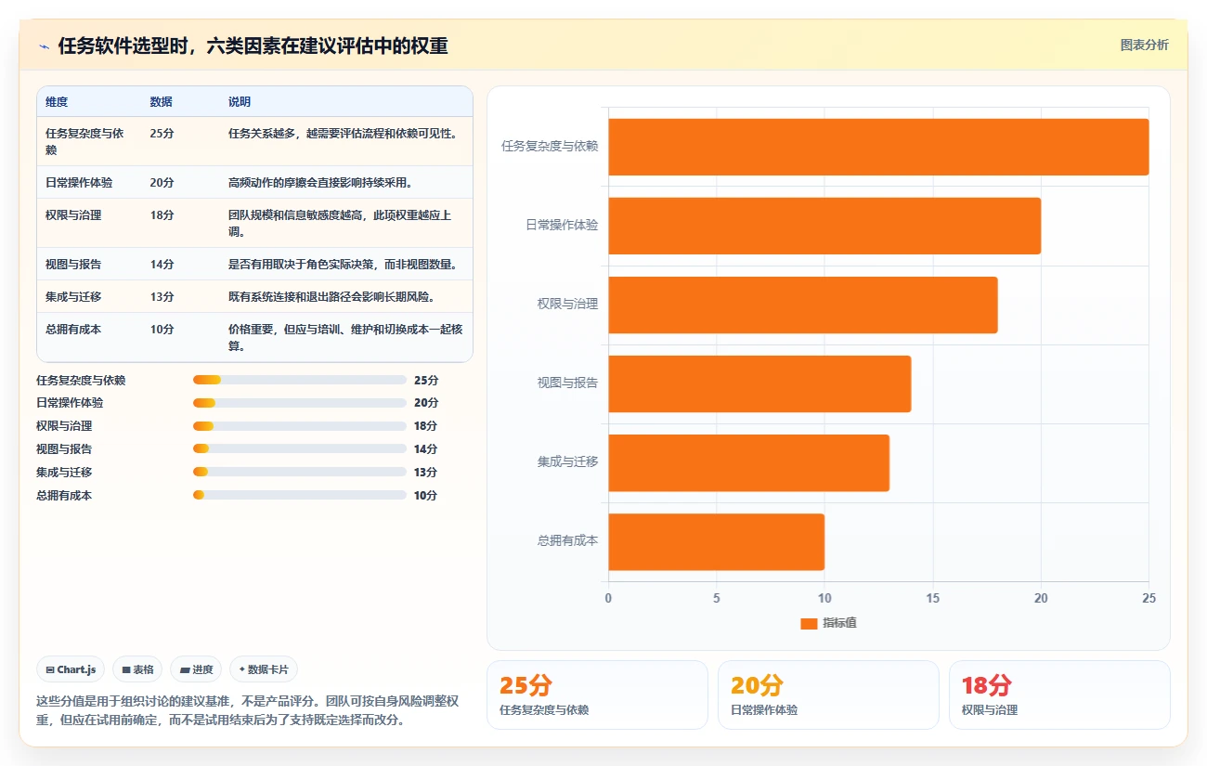This screenshot has height=766, width=1207.
Task: Click the 日常操作体验 progress bar
Action: 300,403
